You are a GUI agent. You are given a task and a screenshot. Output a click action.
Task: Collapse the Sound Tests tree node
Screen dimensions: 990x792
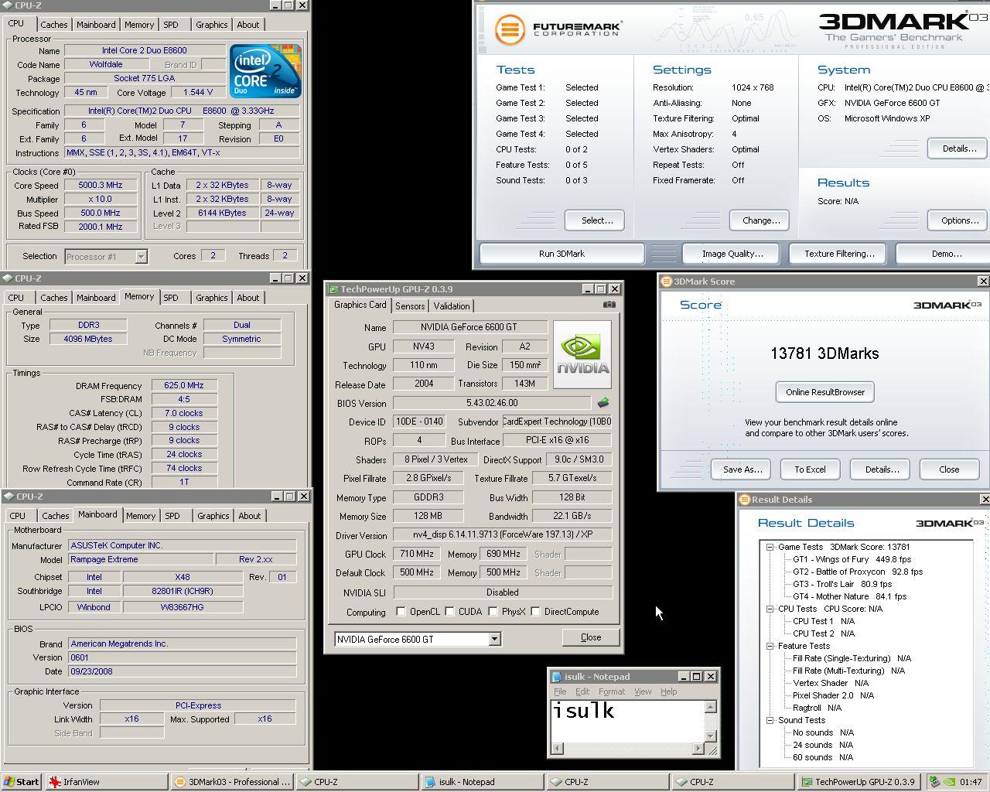tap(770, 720)
